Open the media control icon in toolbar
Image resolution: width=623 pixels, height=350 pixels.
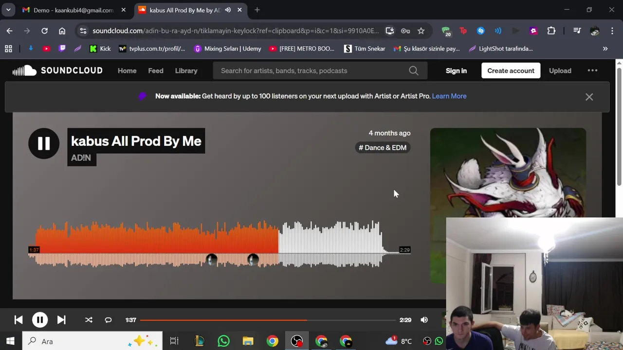pyautogui.click(x=577, y=31)
